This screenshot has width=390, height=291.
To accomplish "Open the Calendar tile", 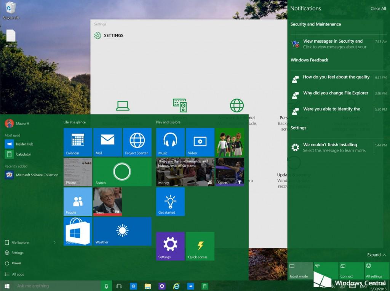I will [78, 142].
